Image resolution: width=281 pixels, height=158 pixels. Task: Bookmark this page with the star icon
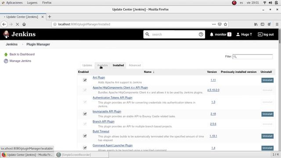click(225, 24)
